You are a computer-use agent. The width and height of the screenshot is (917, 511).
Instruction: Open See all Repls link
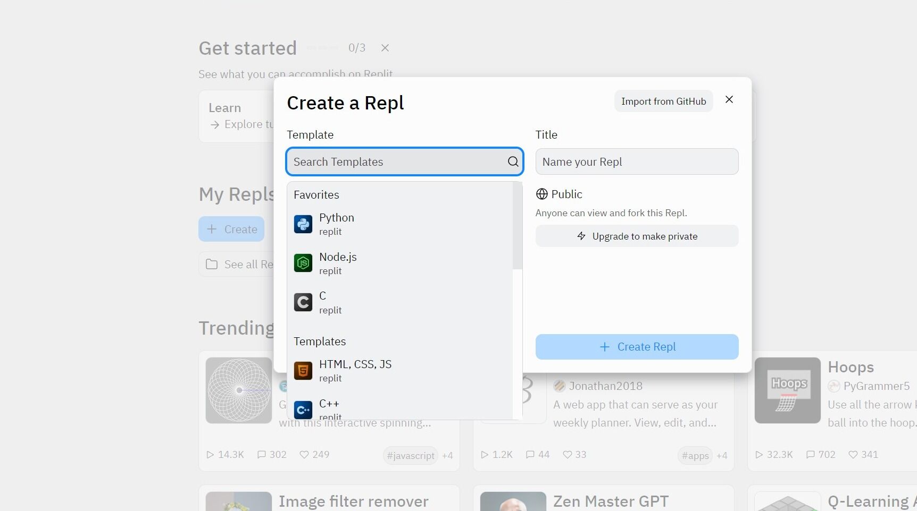[237, 264]
